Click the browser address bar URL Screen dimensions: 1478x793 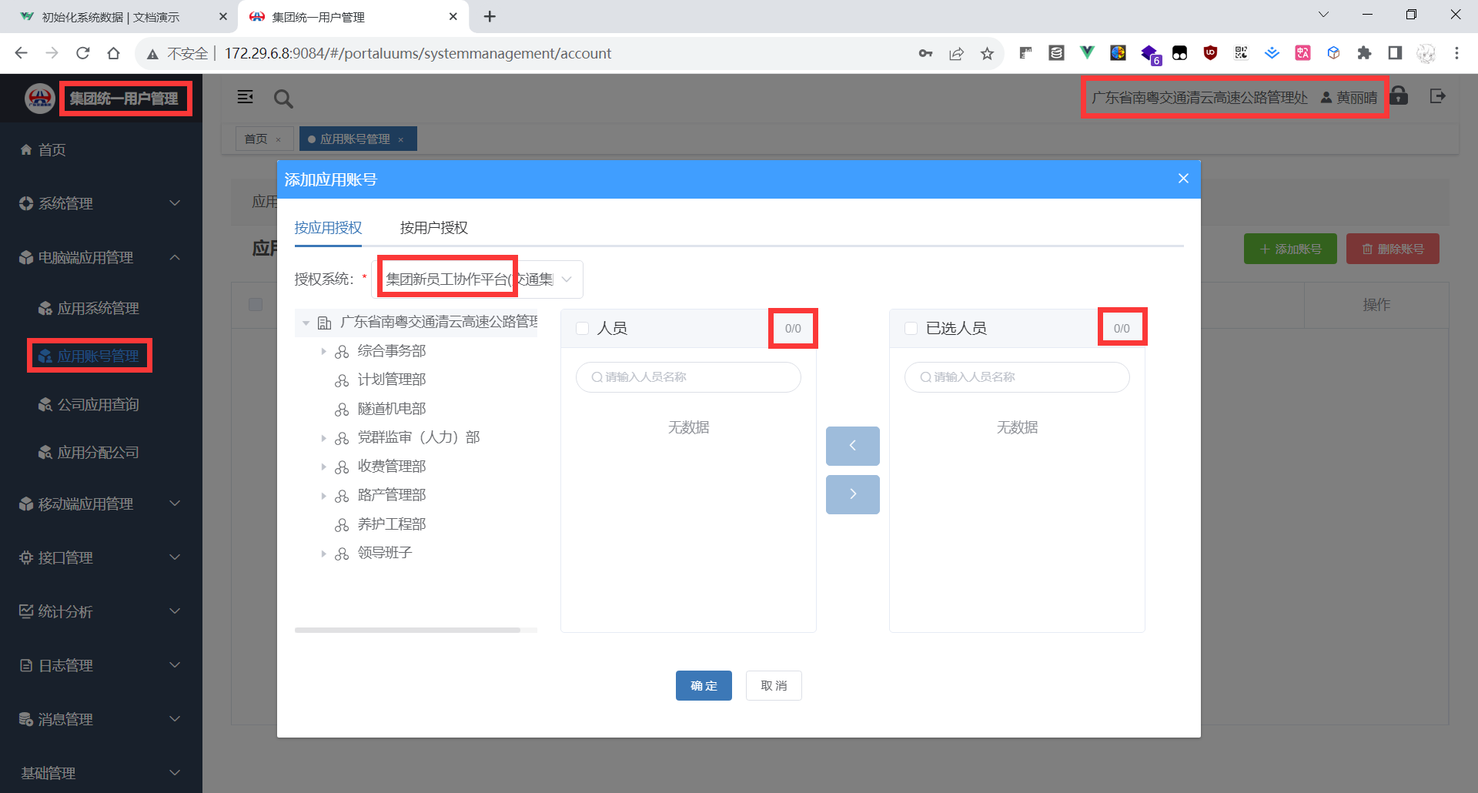point(418,53)
